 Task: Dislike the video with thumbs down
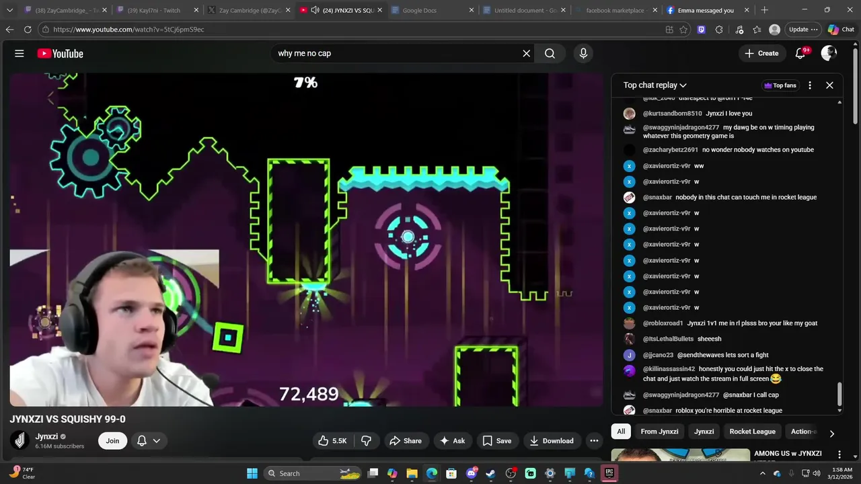coord(367,440)
